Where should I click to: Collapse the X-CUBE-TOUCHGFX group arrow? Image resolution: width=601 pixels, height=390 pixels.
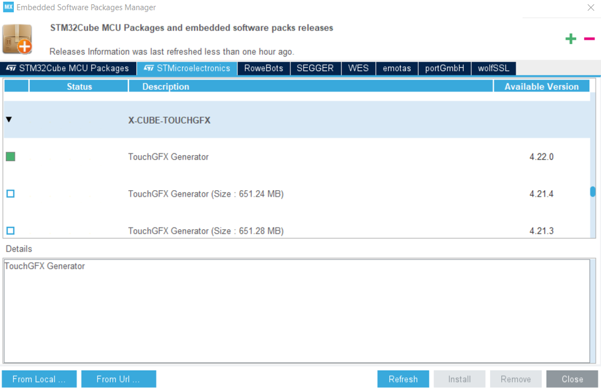(x=9, y=120)
